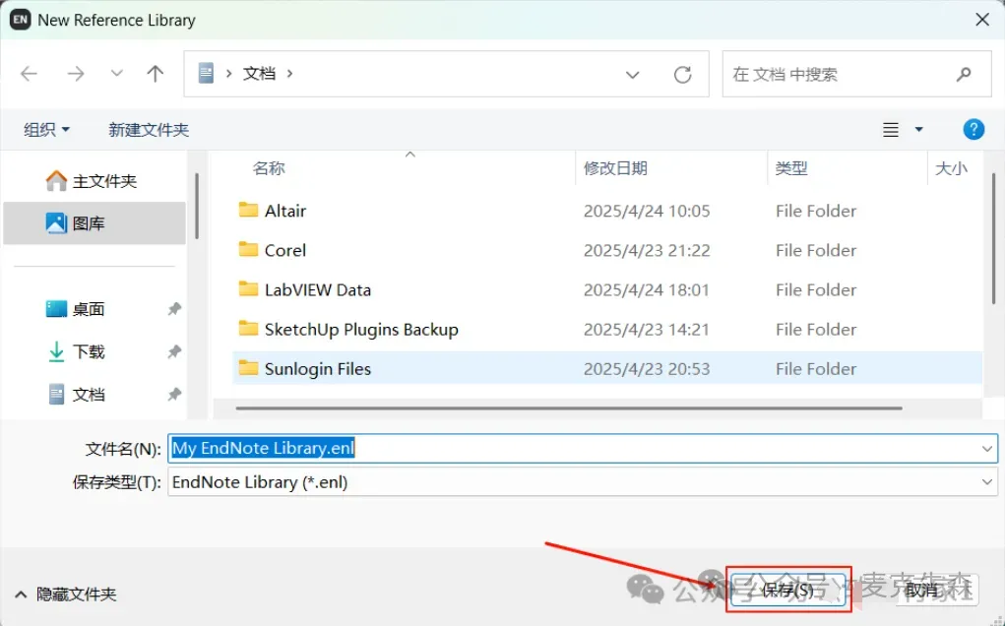Open recent locations chevron in navigation bar
This screenshot has width=1005, height=626.
pos(117,74)
